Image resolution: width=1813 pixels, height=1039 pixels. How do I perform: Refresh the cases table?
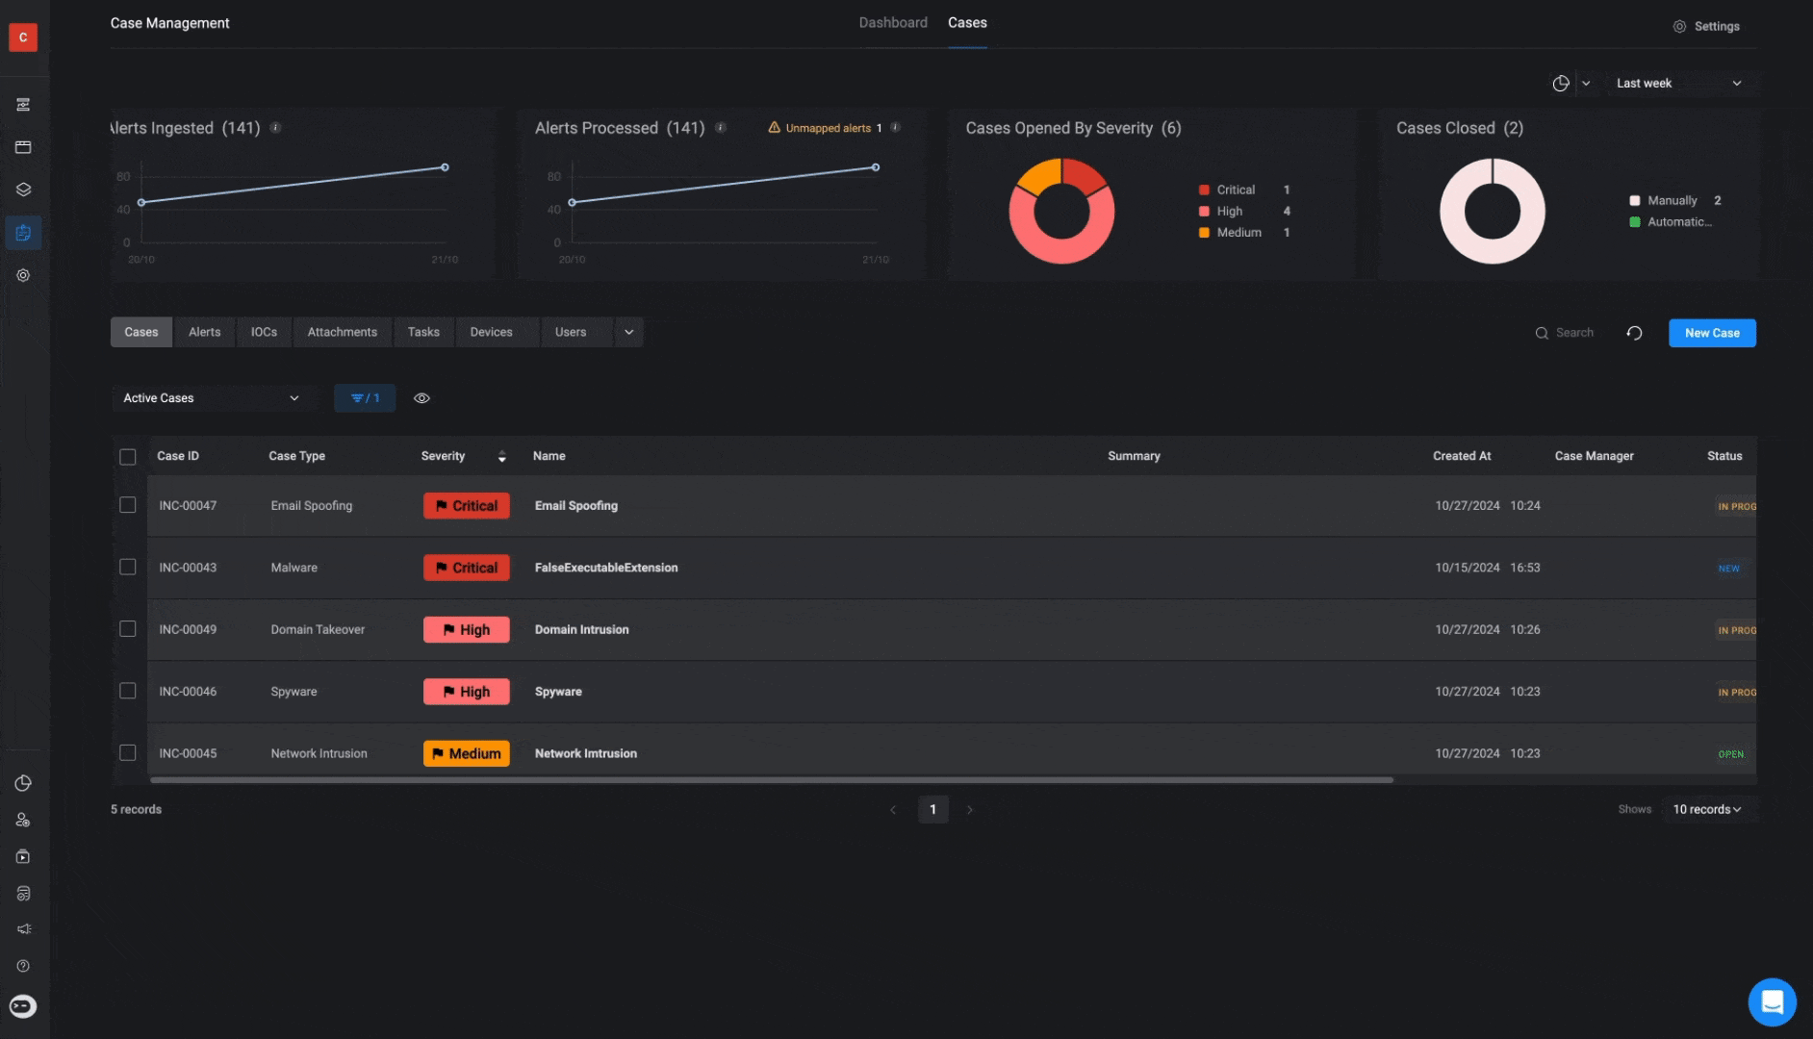coord(1634,333)
